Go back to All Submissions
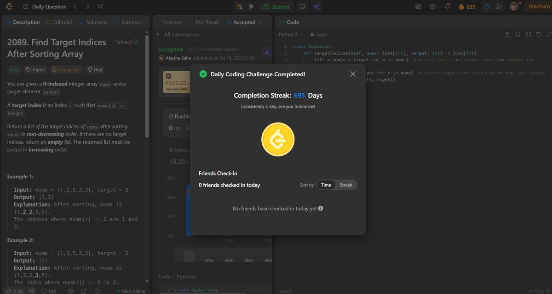Viewport: 552px width, 294px height. (178, 34)
